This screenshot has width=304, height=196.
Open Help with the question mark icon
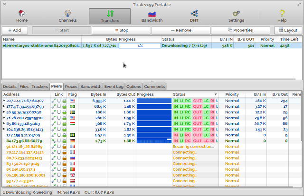[x=282, y=16]
